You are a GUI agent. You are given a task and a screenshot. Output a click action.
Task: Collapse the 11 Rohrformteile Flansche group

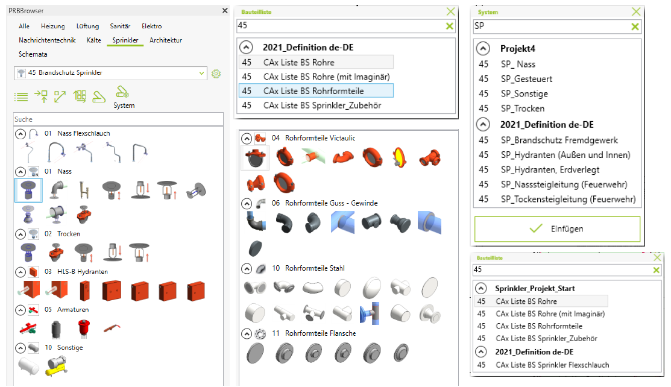[247, 334]
